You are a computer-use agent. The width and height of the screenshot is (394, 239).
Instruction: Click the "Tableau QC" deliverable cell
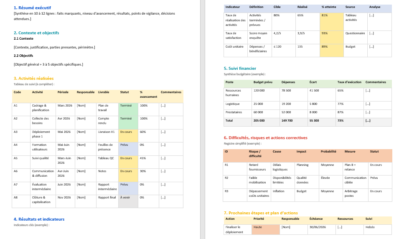click(x=106, y=158)
